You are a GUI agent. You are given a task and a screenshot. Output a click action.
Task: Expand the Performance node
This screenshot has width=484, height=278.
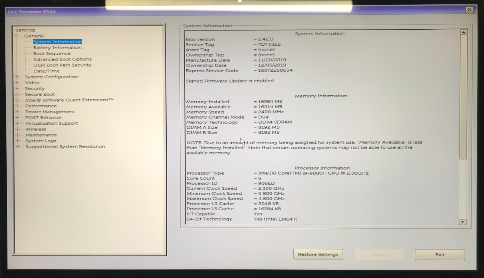(x=17, y=106)
